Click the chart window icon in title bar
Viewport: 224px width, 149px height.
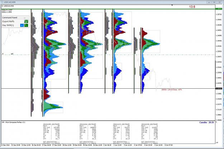point(2,2)
